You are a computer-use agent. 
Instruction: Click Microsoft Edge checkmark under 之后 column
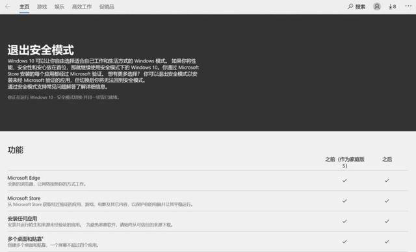pyautogui.click(x=387, y=181)
